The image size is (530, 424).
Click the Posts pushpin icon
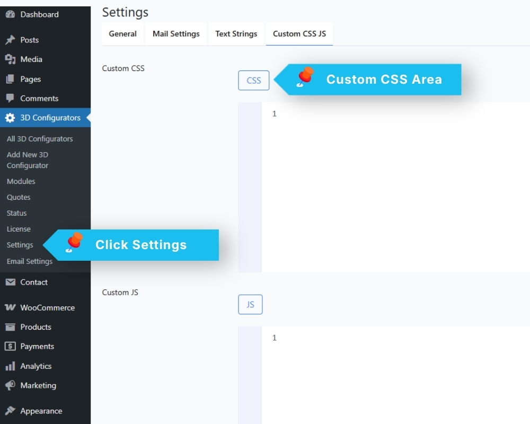(10, 40)
